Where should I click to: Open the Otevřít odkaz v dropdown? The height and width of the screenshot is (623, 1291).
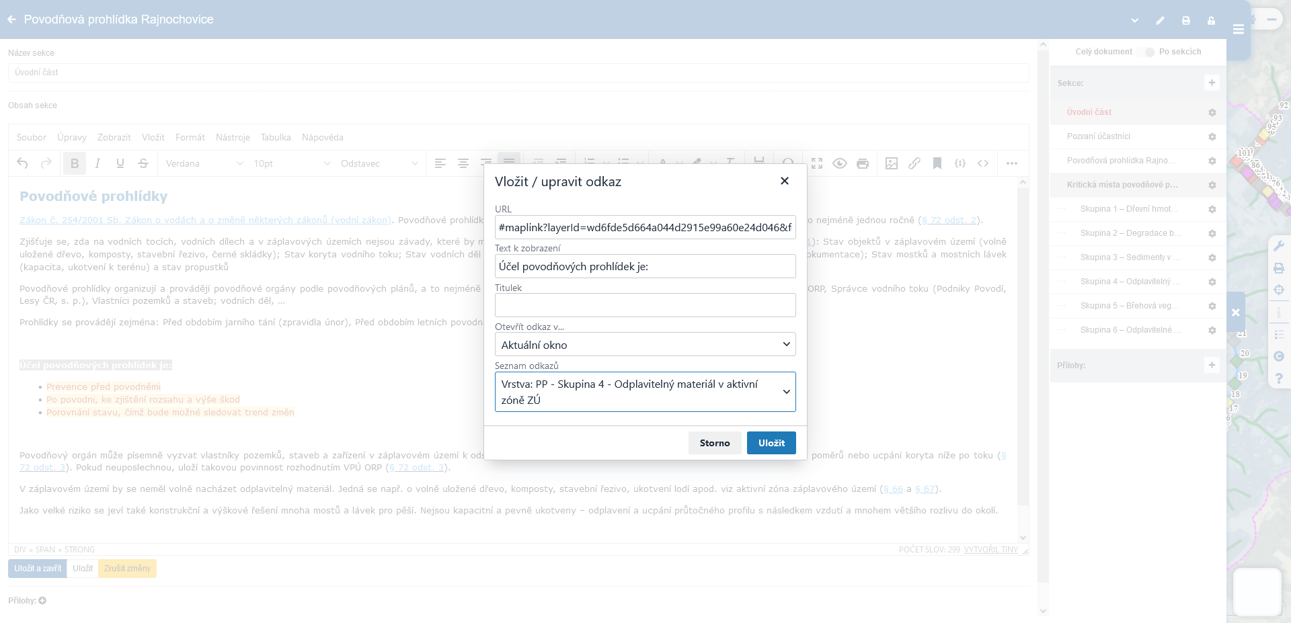(x=645, y=345)
